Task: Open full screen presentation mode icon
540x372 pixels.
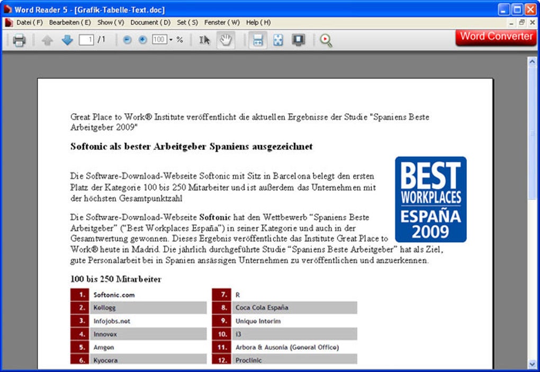Action: point(298,40)
